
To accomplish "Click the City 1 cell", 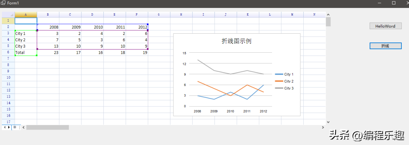I will [x=26, y=33].
